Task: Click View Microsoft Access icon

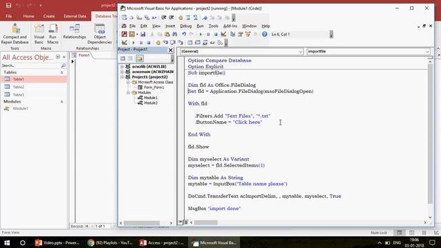Action: [124, 34]
